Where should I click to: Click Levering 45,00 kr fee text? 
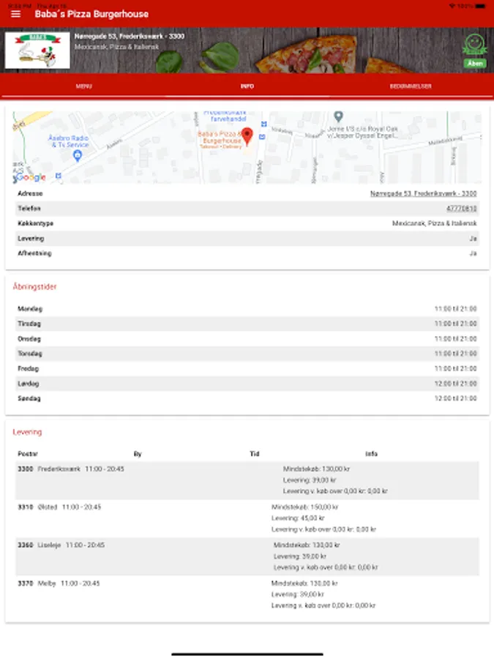pyautogui.click(x=298, y=518)
